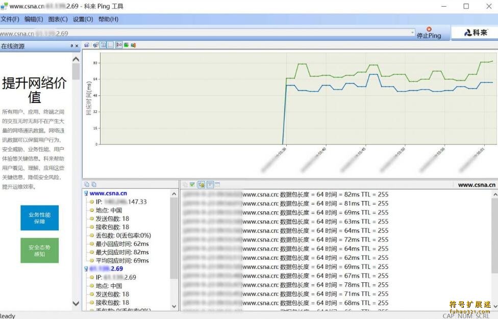Click the save chart icon in chart toolbar

pyautogui.click(x=87, y=45)
